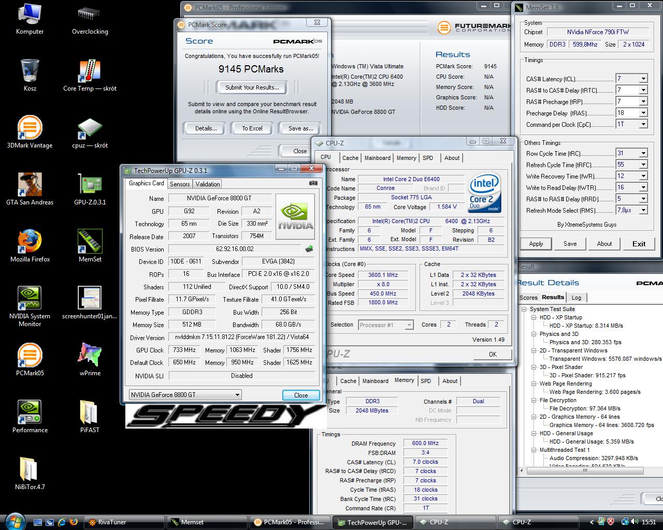Open the Cache tab in front CPU-Z window

pos(350,158)
